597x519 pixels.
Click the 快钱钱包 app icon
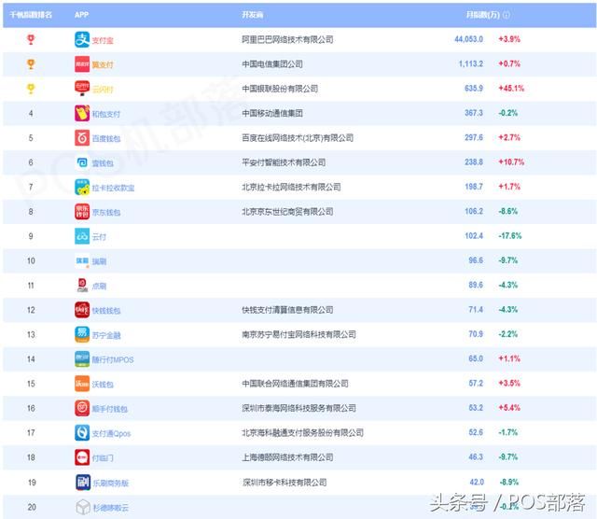tap(82, 310)
